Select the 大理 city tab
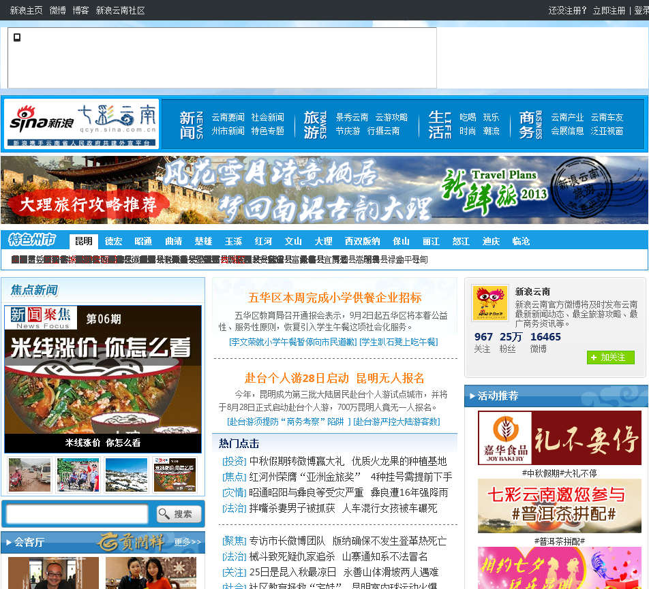 323,241
